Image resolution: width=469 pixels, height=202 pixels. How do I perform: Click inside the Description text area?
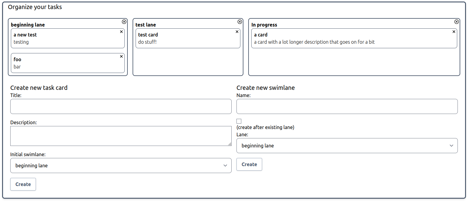pos(121,136)
